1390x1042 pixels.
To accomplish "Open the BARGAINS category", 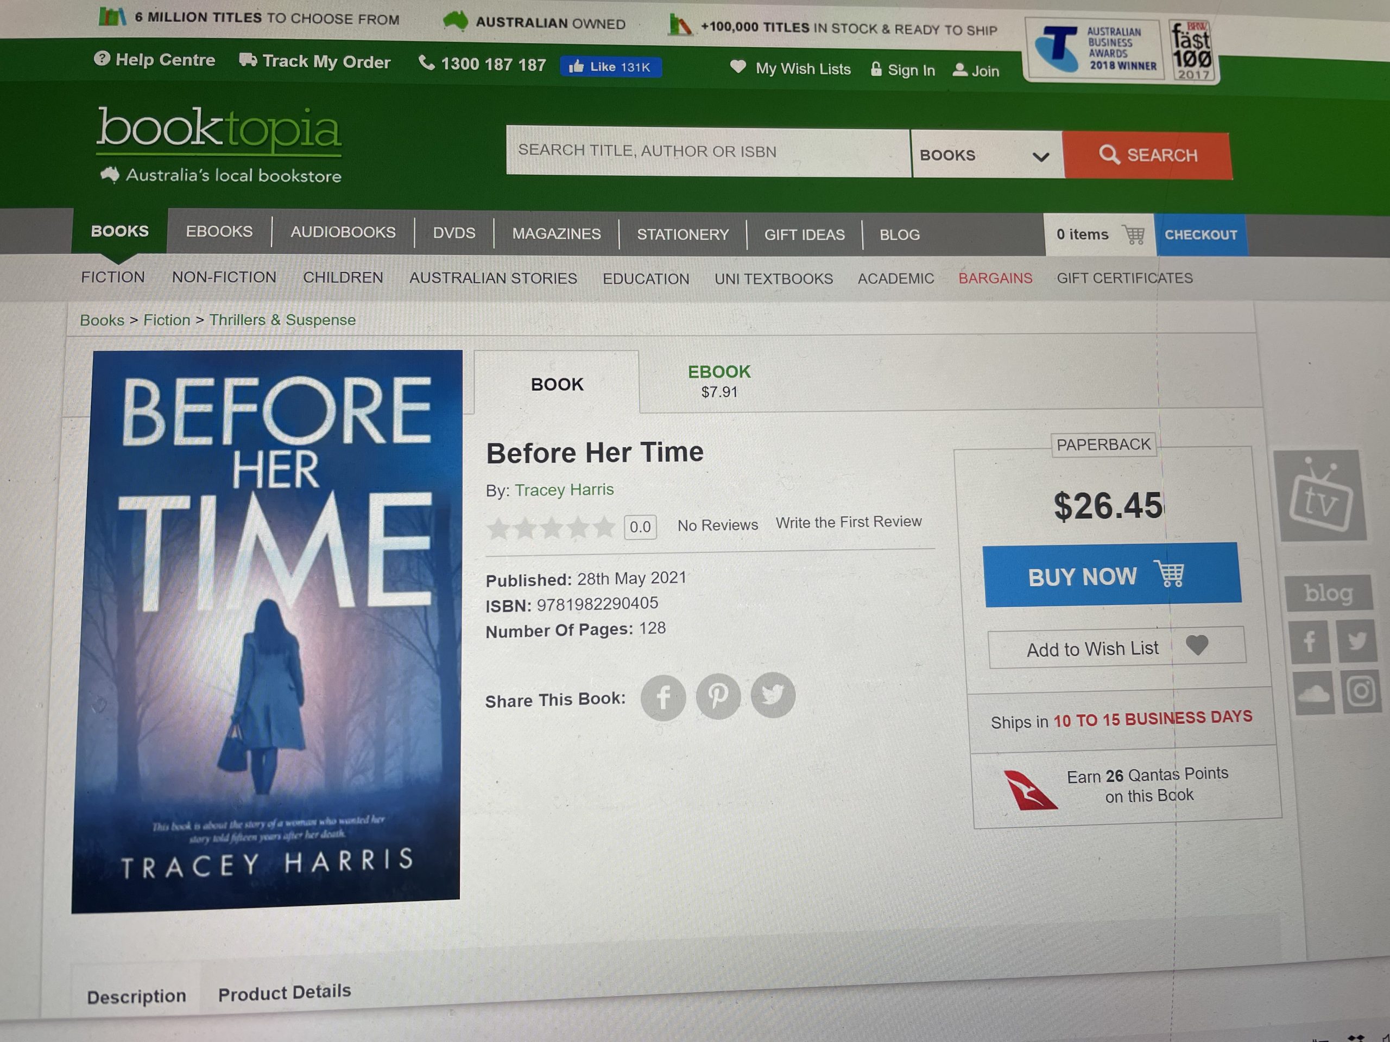I will 995,278.
